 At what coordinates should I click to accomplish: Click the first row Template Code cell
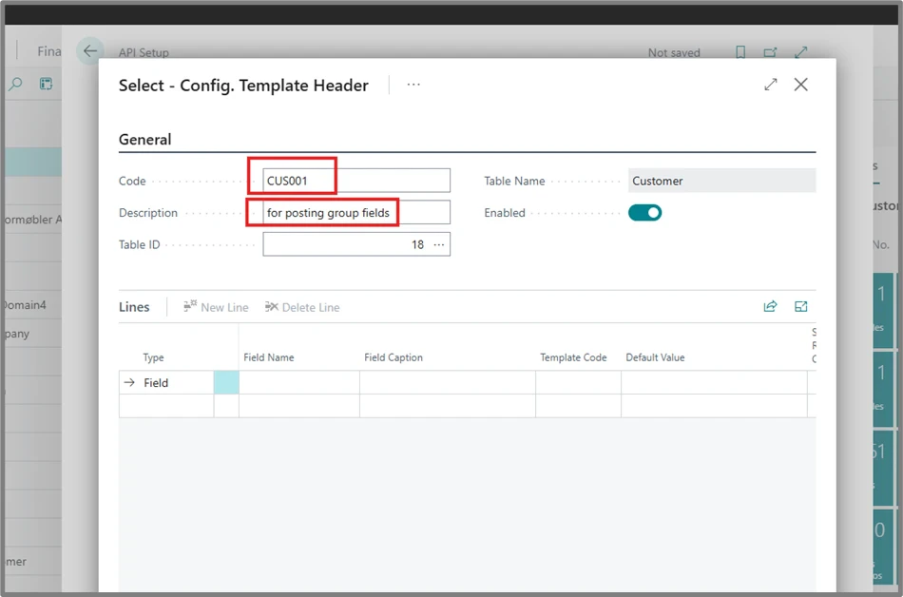(578, 383)
